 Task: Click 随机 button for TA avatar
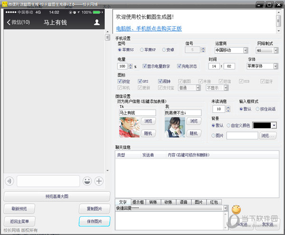(x=148, y=133)
